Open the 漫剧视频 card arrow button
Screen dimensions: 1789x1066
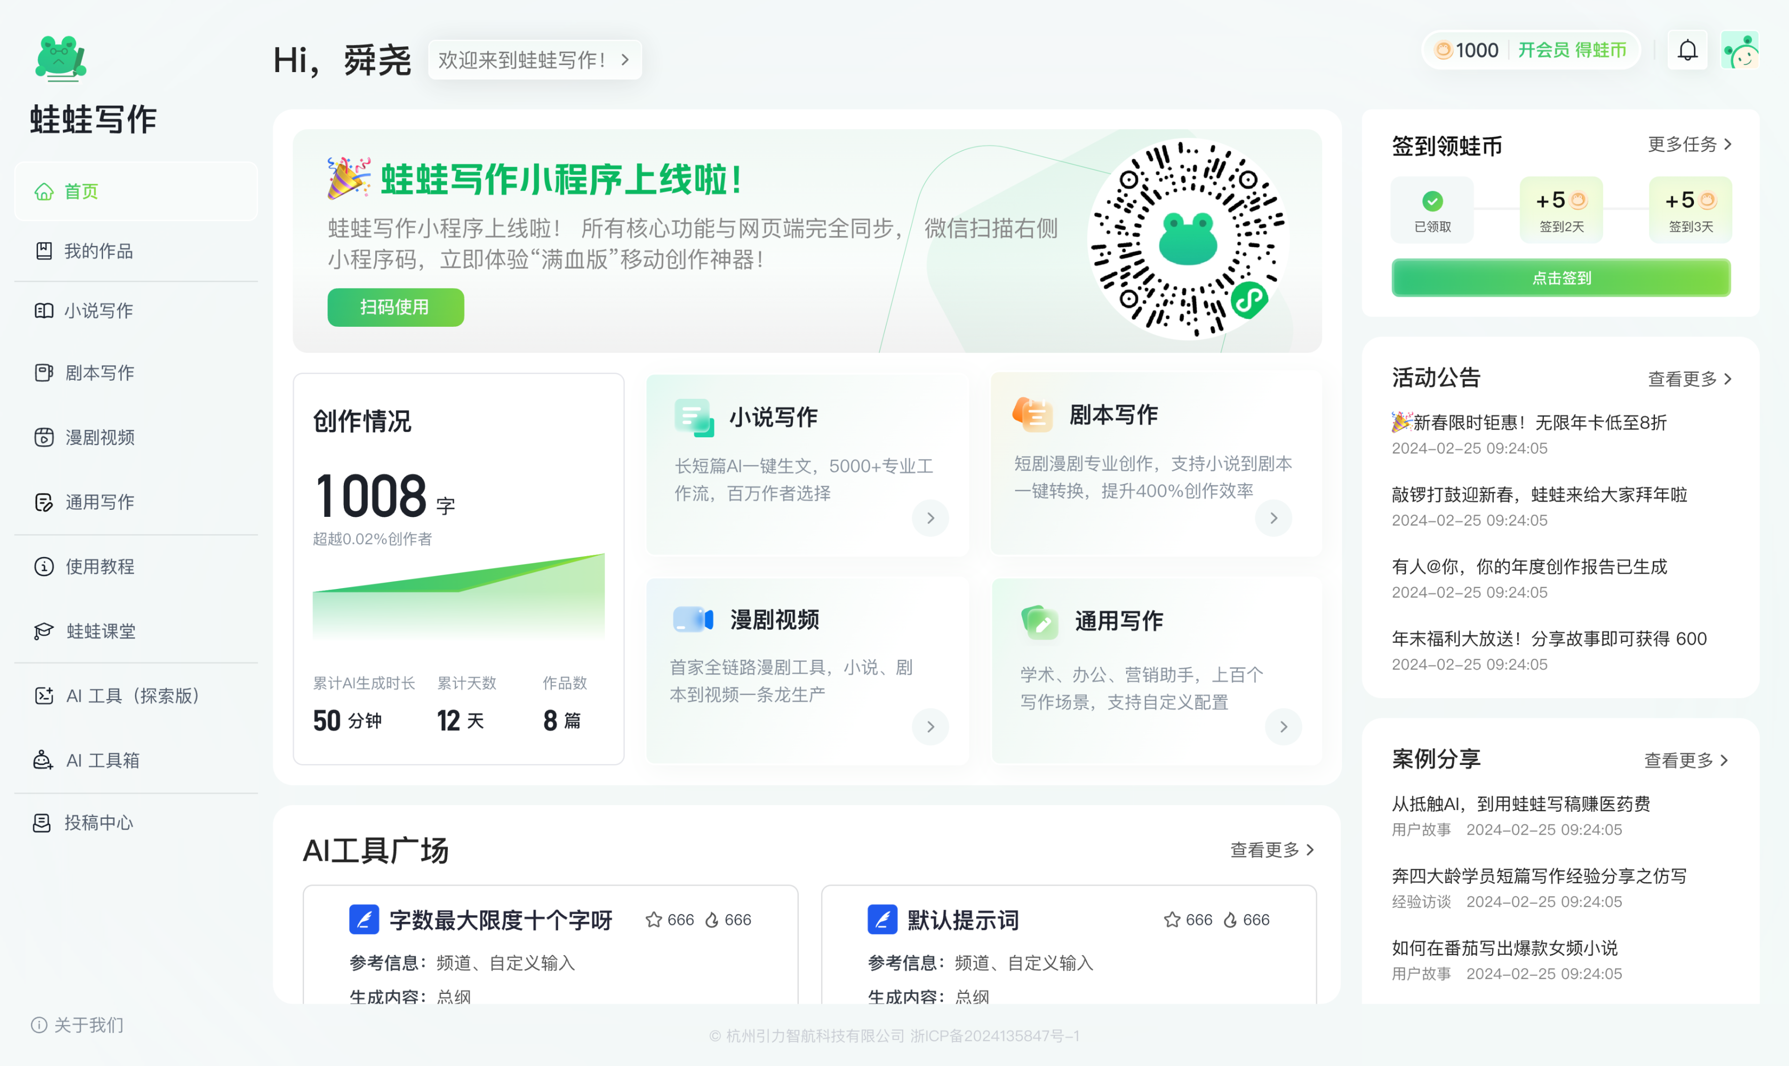[x=930, y=726]
